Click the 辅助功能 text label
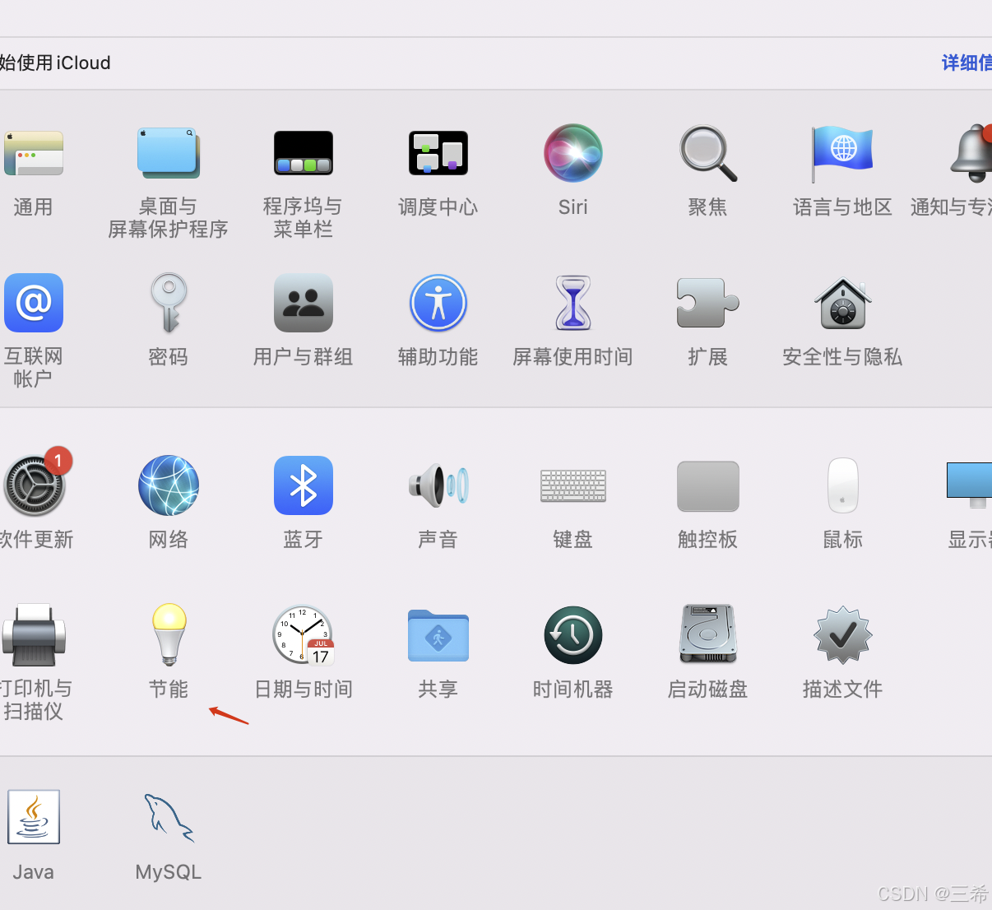Viewport: 992px width, 910px height. (x=438, y=357)
